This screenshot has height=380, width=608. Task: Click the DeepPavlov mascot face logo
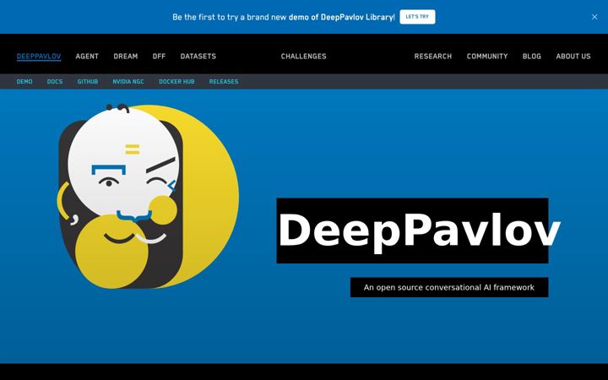[148, 196]
